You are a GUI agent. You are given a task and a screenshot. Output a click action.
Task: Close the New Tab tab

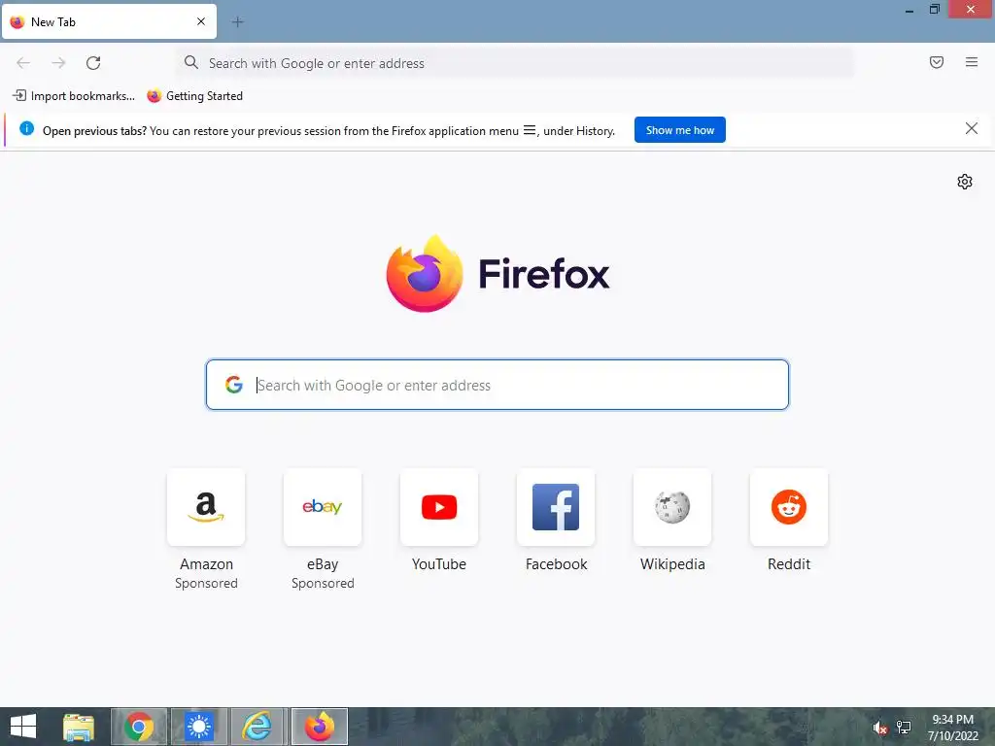point(201,21)
